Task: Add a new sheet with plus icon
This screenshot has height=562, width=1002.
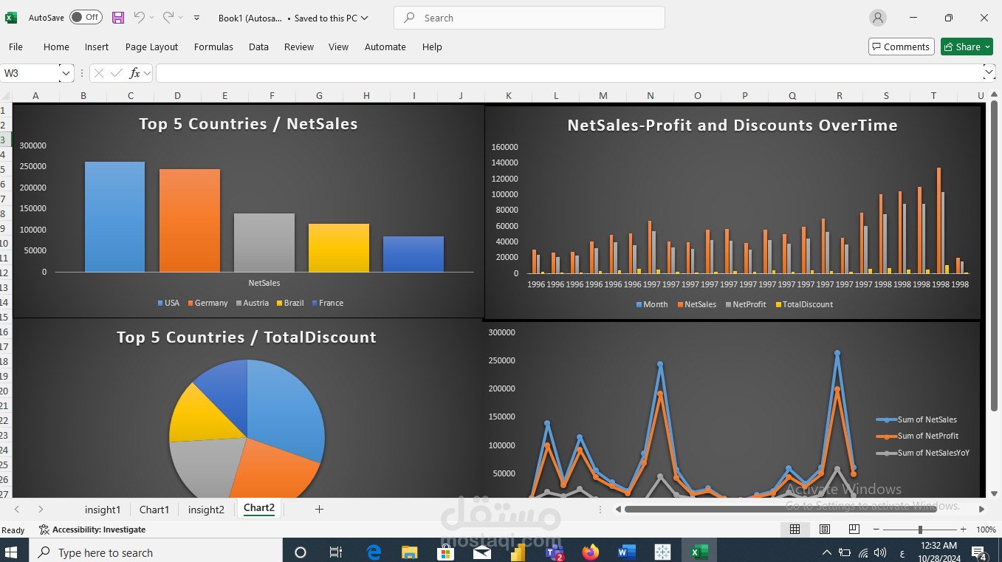Action: click(319, 509)
